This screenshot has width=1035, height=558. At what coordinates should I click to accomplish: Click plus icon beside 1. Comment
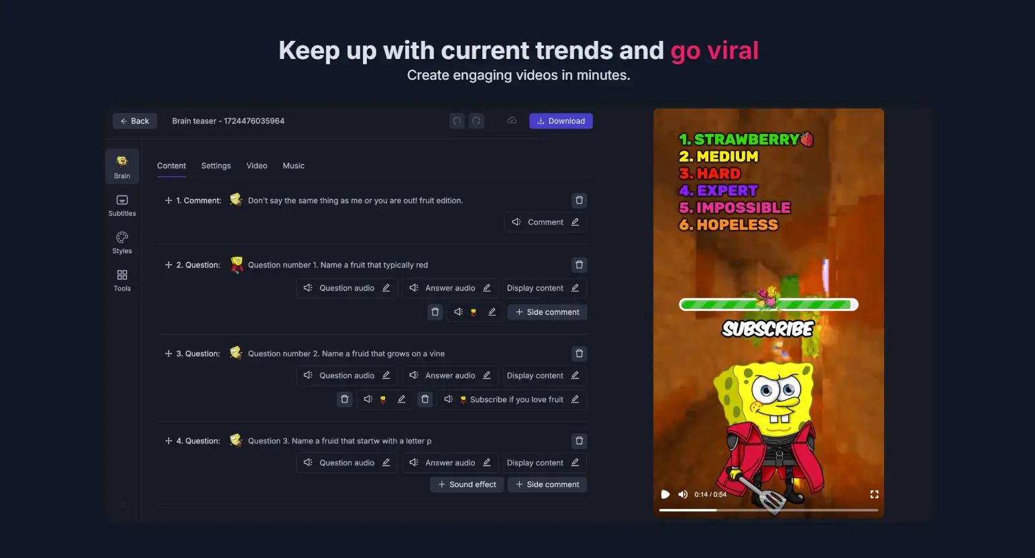click(x=168, y=200)
